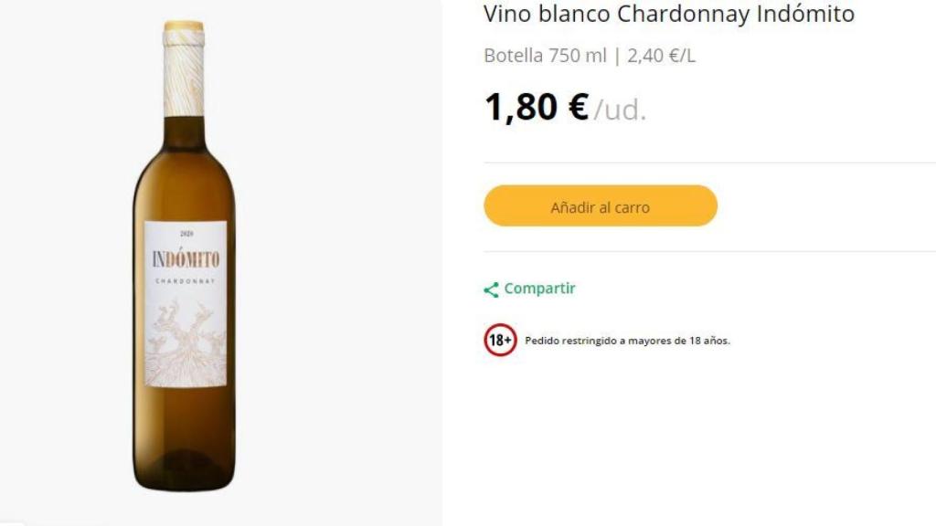Click the /ud. unit label
This screenshot has width=936, height=526.
click(622, 111)
